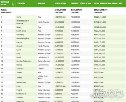Image resolution: width=126 pixels, height=102 pixels.
Task: Sort by the Revenue Rank column header
Action: pyautogui.click(x=5, y=3)
